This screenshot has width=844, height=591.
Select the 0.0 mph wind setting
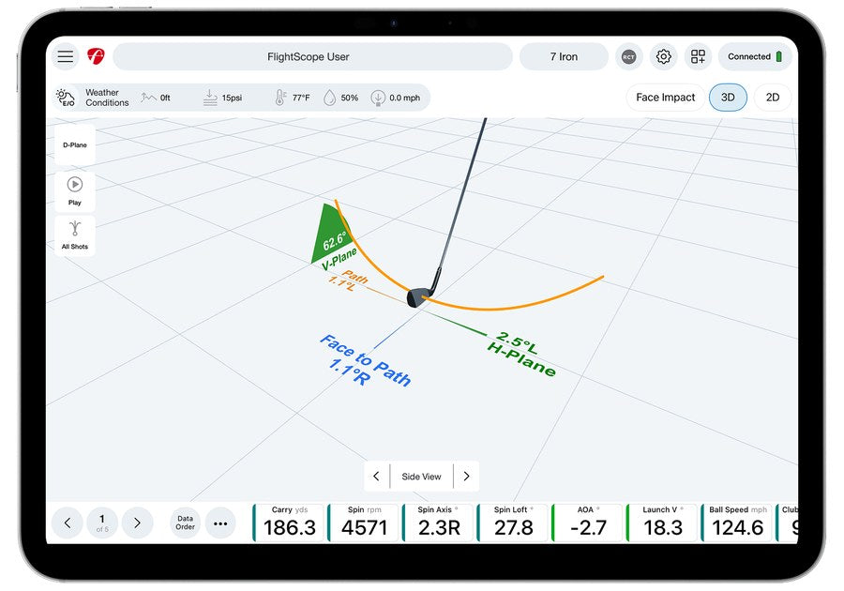[x=396, y=98]
